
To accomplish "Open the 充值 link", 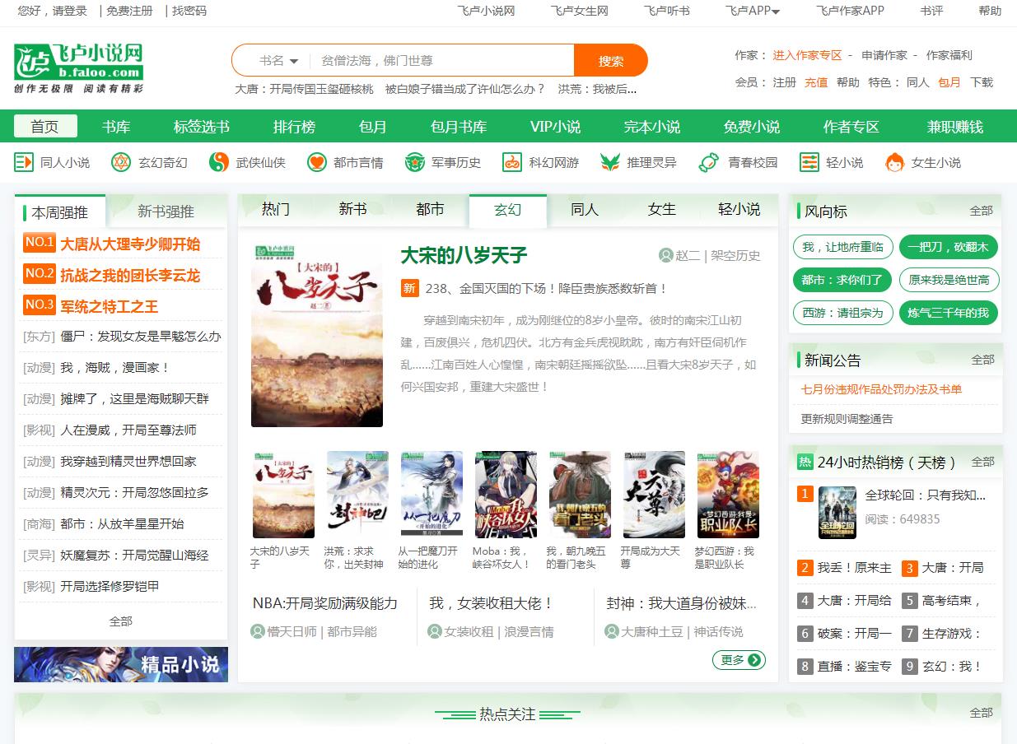I will pyautogui.click(x=816, y=82).
